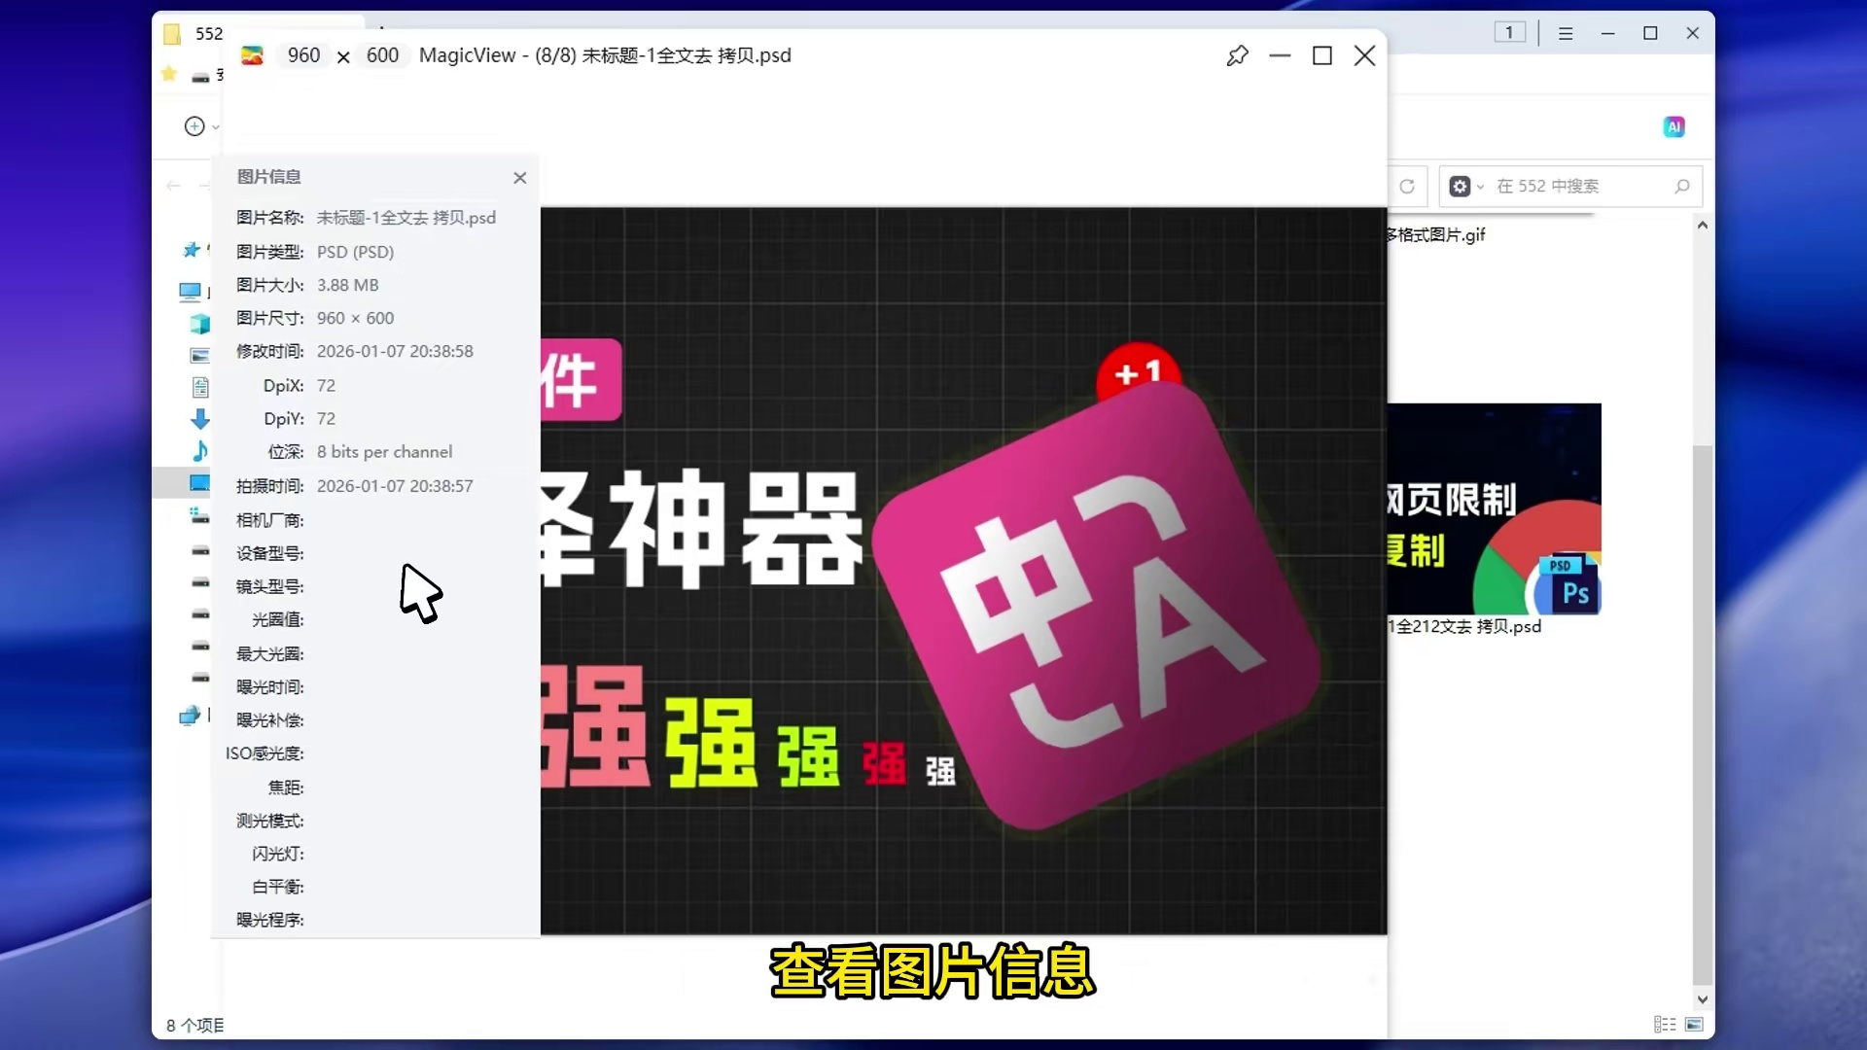The image size is (1867, 1050).
Task: Close the 图片信息 info panel
Action: [x=520, y=177]
